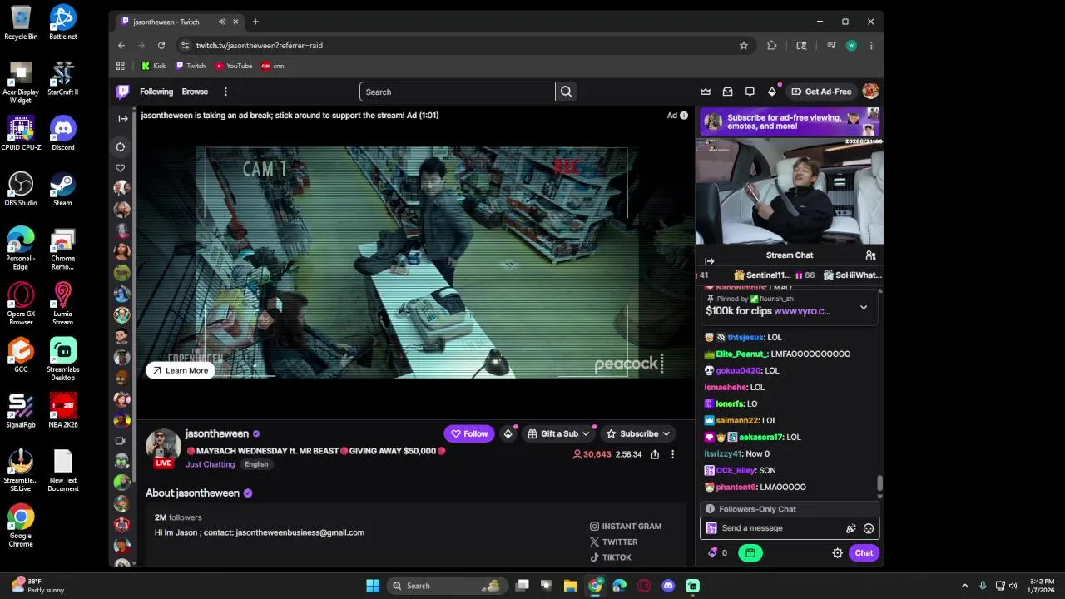1065x599 pixels.
Task: Open chat settings gear icon
Action: pyautogui.click(x=838, y=553)
